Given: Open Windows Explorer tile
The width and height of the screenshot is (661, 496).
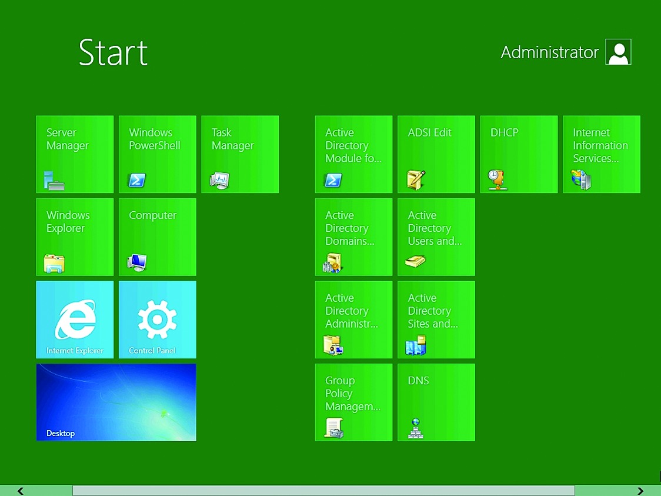Looking at the screenshot, I should [75, 237].
